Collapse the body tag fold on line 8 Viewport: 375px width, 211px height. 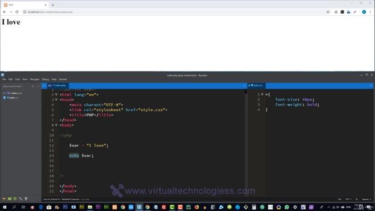tap(56, 125)
